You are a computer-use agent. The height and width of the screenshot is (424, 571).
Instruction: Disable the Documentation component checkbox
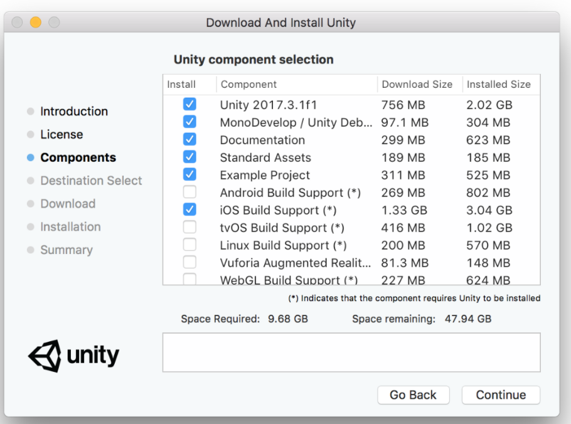coord(189,139)
